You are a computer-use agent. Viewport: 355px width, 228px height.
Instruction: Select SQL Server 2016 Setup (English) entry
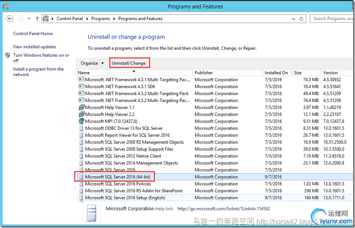click(215, 198)
